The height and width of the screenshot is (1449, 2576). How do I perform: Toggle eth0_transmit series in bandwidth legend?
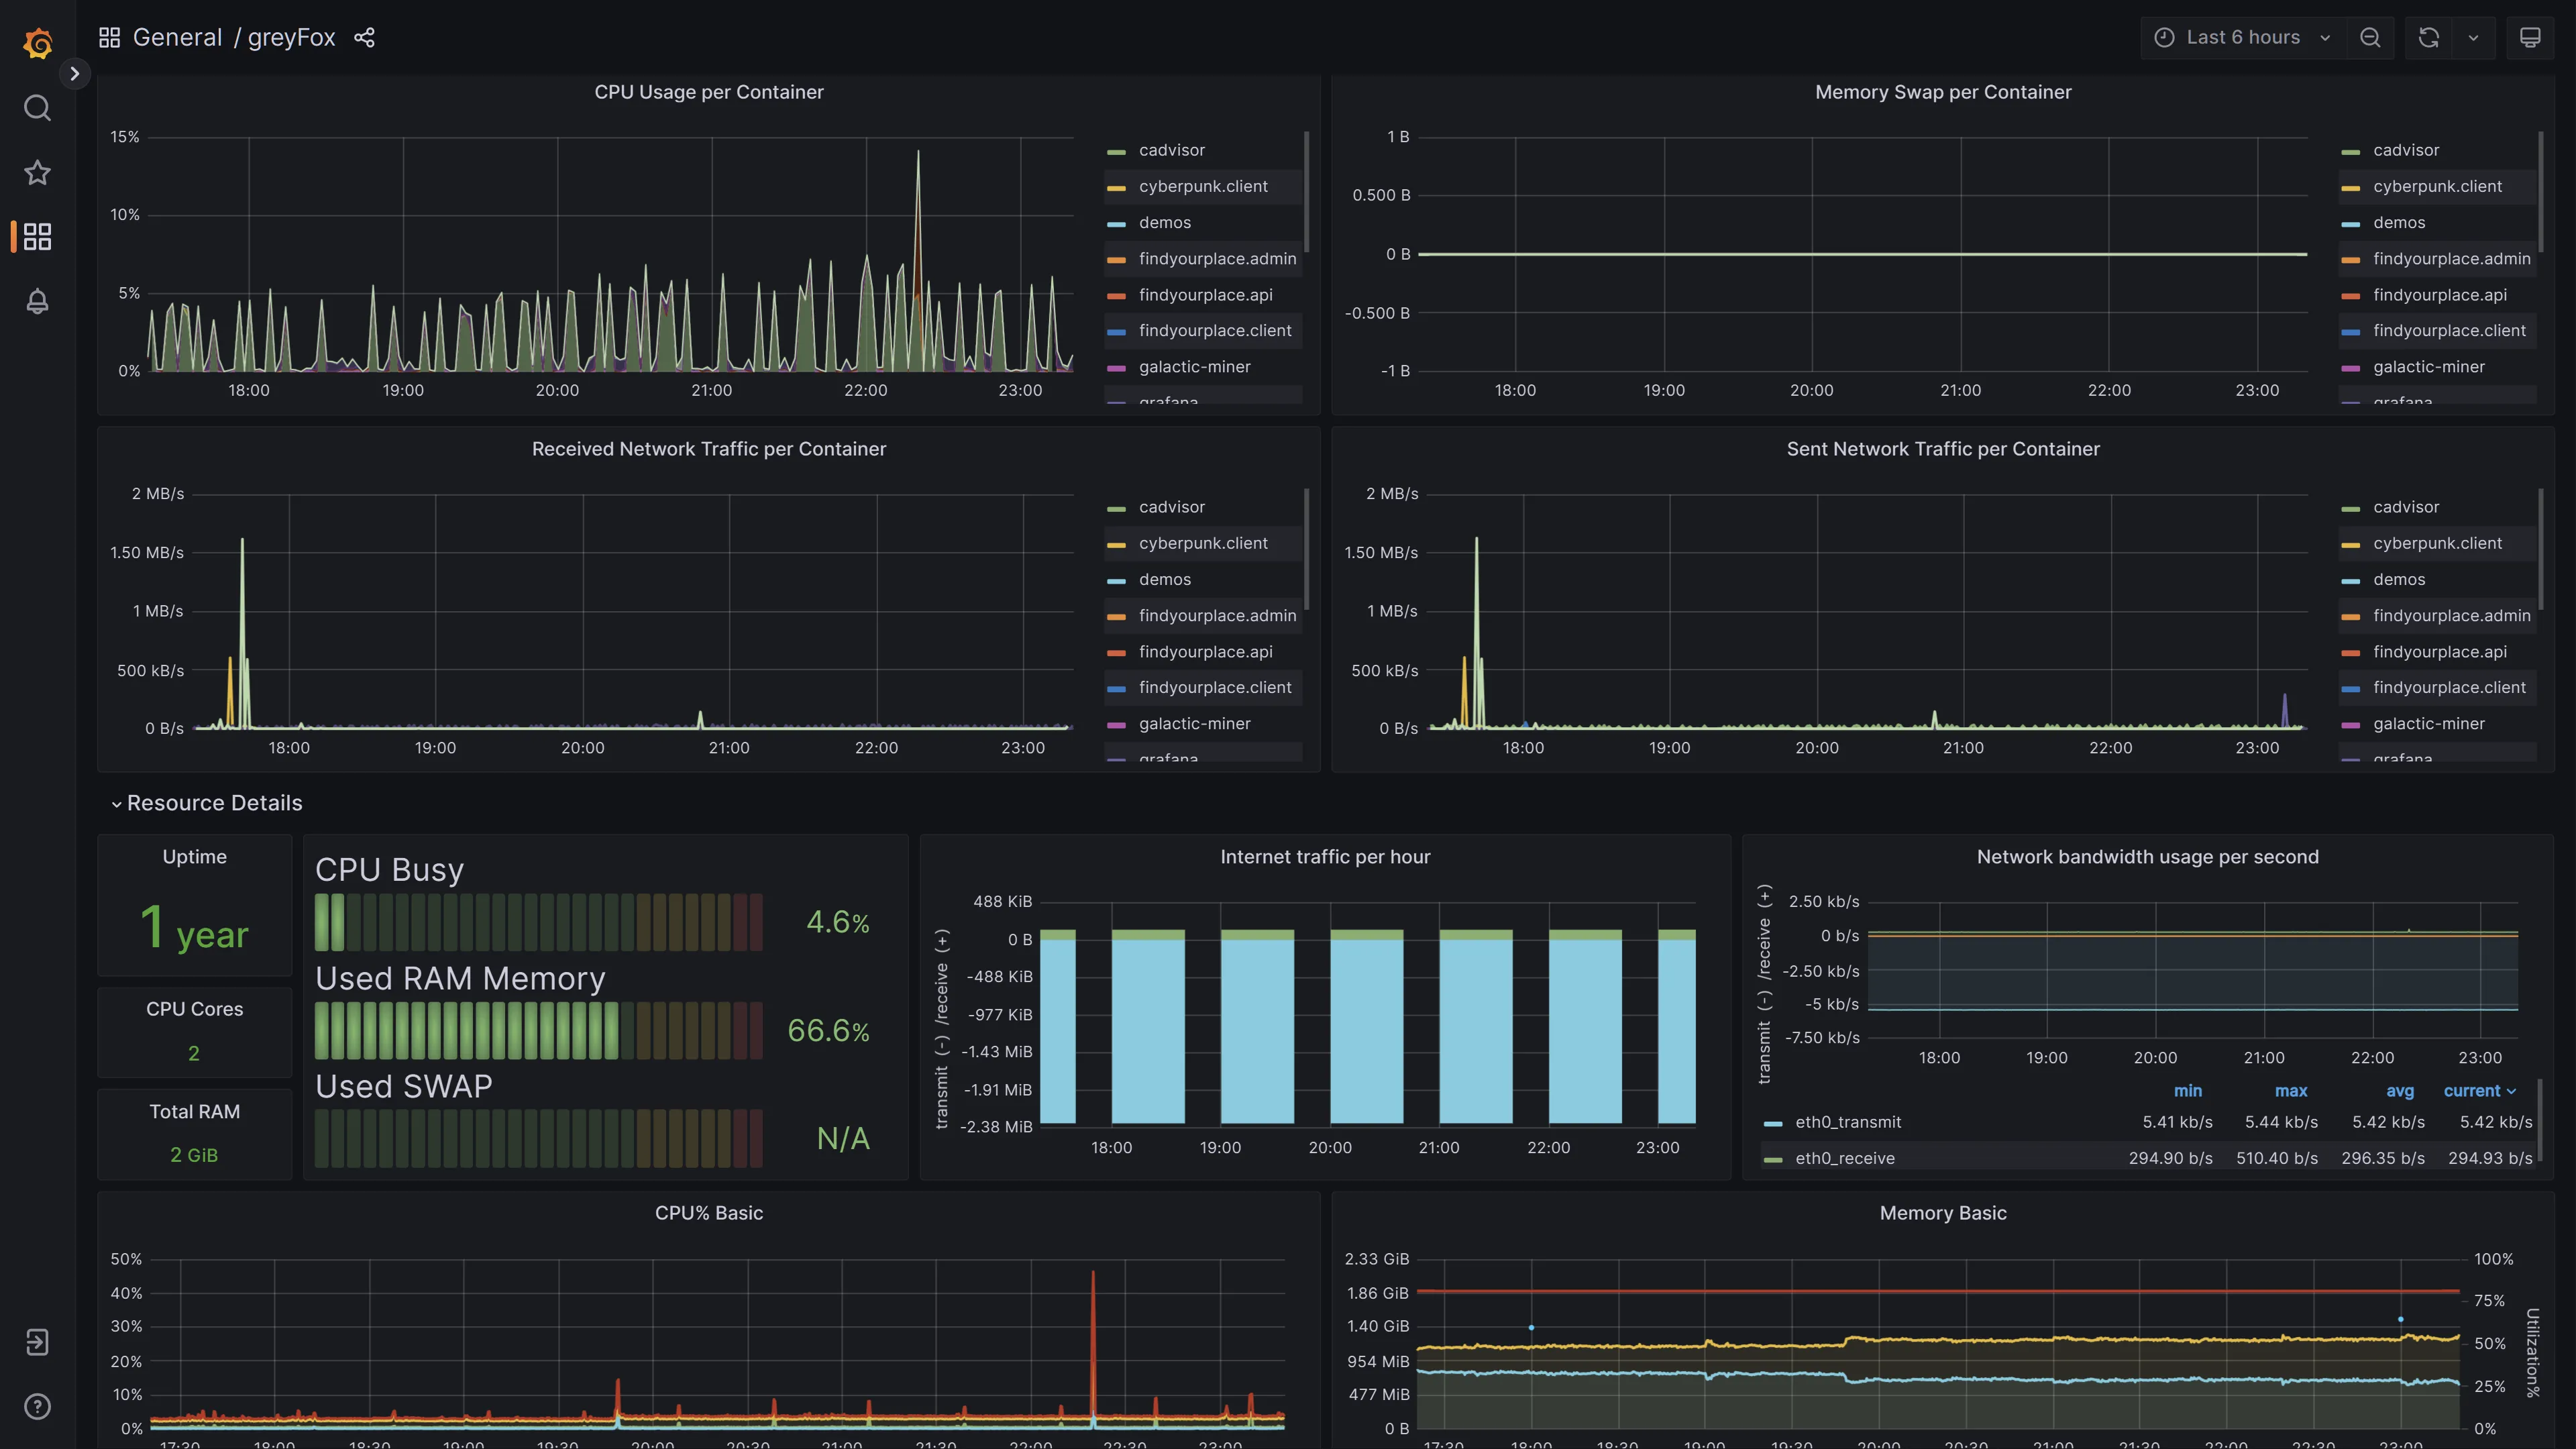[x=1847, y=1122]
